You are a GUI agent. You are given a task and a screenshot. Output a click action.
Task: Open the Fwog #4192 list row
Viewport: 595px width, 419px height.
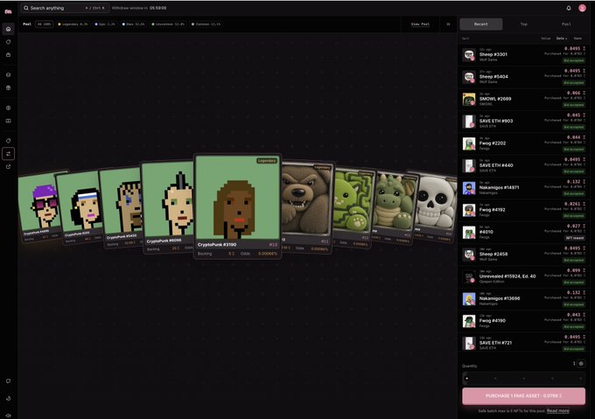523,210
